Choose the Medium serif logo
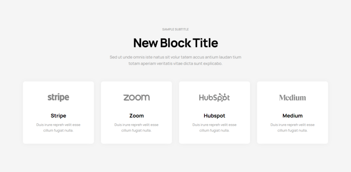The image size is (351, 172). click(292, 98)
